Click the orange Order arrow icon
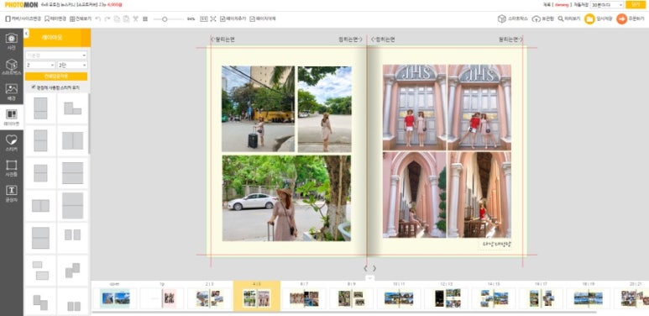The image size is (649, 316). [x=621, y=18]
